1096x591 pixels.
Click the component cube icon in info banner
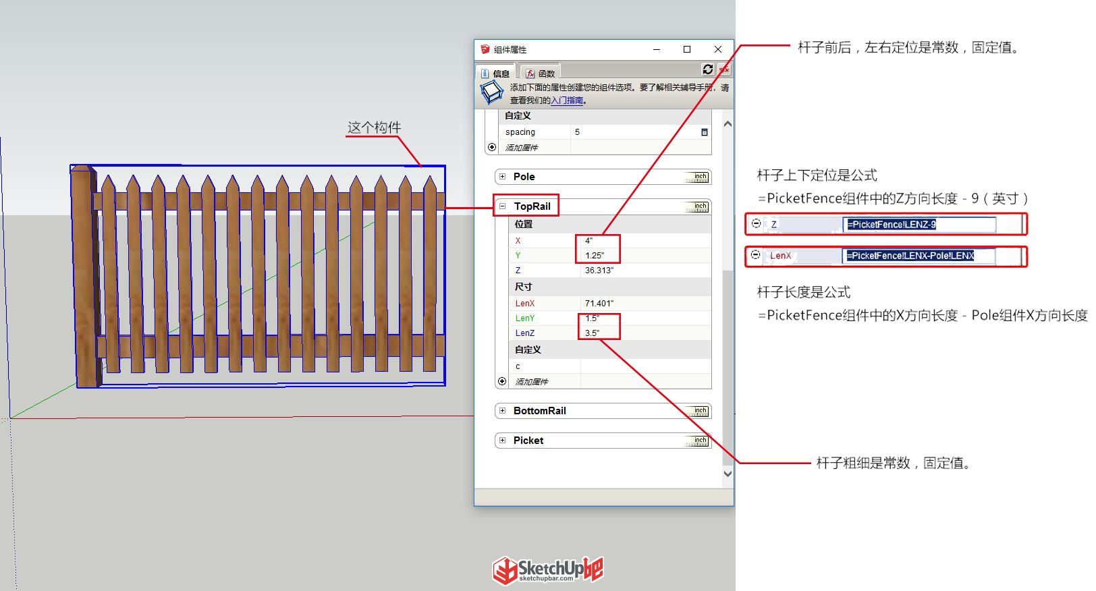492,92
